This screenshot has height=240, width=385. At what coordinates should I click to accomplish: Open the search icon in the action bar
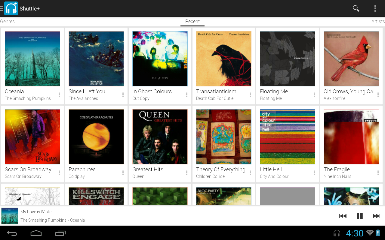tap(356, 8)
